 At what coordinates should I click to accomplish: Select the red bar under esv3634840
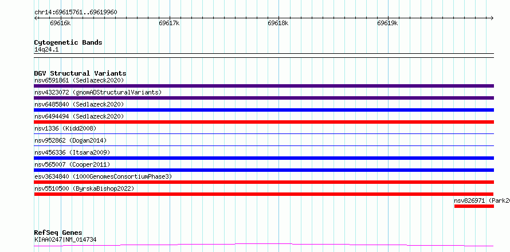tap(264, 182)
